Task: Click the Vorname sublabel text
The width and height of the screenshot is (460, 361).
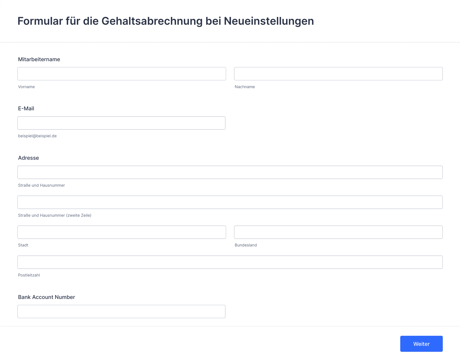Action: (26, 87)
